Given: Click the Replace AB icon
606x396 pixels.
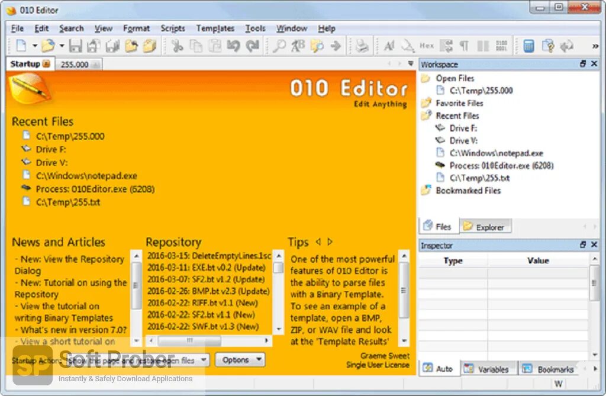Looking at the screenshot, I should click(298, 46).
